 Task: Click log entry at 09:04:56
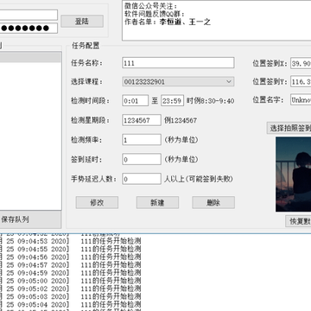click(x=71, y=257)
